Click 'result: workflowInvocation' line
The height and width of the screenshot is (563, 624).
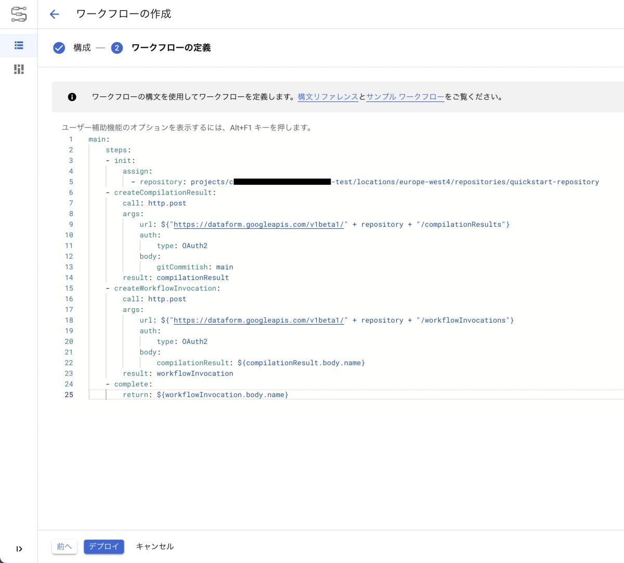pyautogui.click(x=178, y=373)
